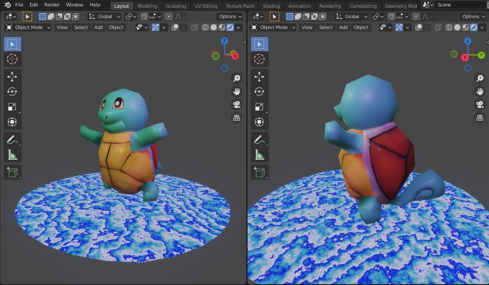
Task: Activate Select Box tool in left viewport
Action: click(x=13, y=44)
